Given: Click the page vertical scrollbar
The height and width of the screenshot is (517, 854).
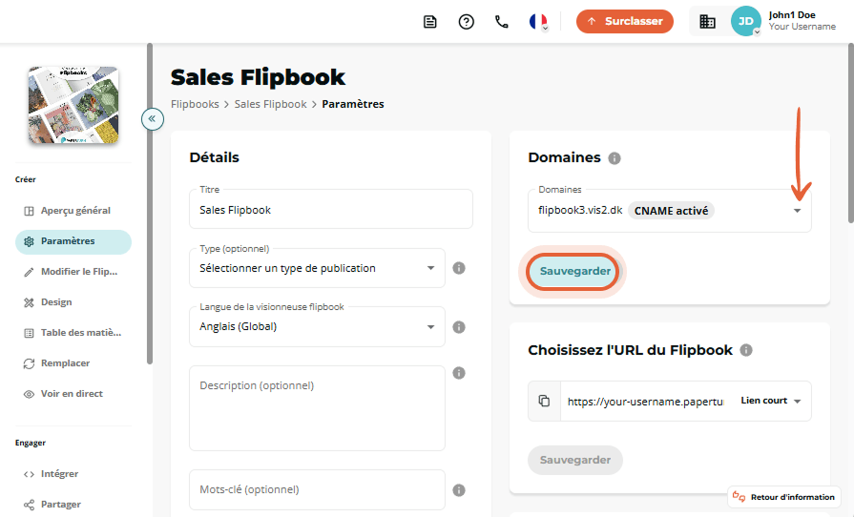Looking at the screenshot, I should (x=851, y=134).
